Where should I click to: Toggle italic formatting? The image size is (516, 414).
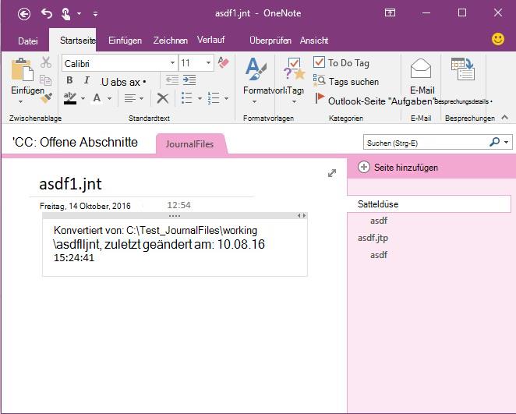pyautogui.click(x=87, y=80)
